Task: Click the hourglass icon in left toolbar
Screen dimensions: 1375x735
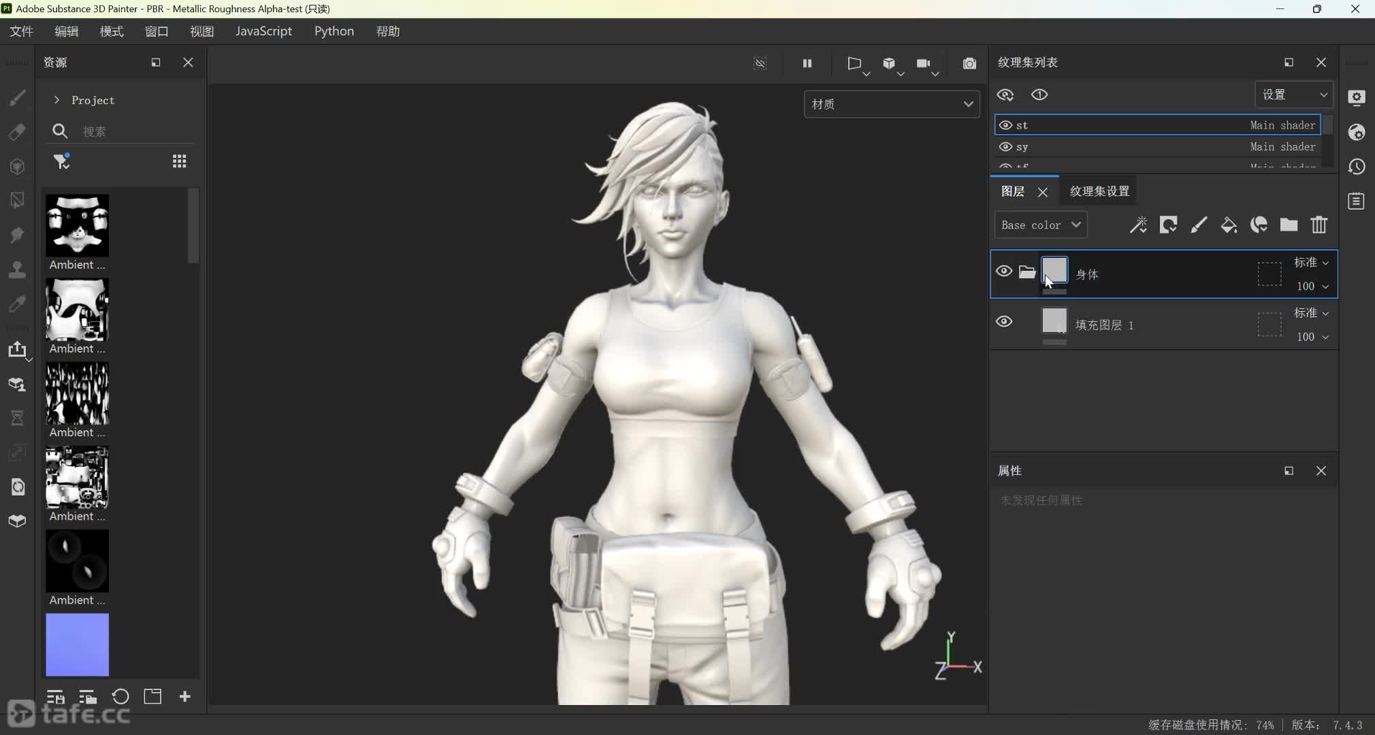Action: [17, 418]
